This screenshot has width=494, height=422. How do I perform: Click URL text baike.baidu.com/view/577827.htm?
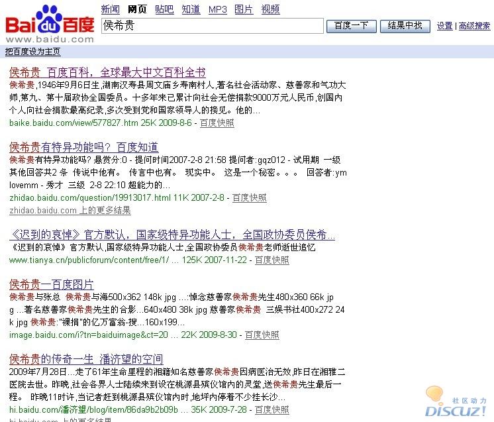(74, 123)
